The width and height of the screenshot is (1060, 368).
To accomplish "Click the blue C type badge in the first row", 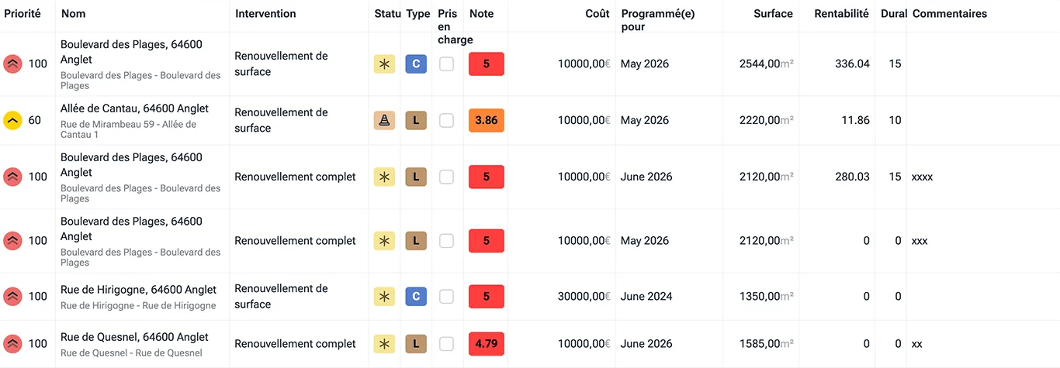I will click(x=416, y=64).
